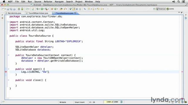Click the Search flashlight toolbar icon

tap(65, 9)
